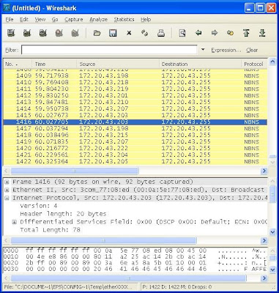The width and height of the screenshot is (279, 293).
Task: Open the Analyze menu
Action: [x=98, y=20]
